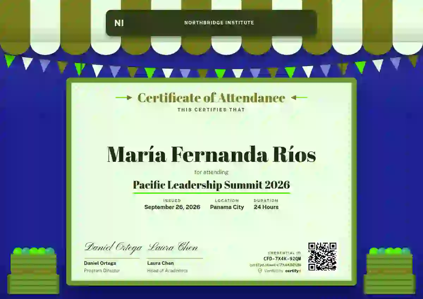The image size is (423, 299).
Task: Click the verification shield icon
Action: point(260,271)
